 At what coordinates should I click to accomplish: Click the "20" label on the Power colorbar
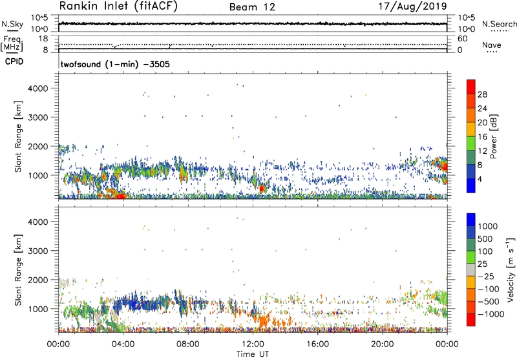click(482, 123)
